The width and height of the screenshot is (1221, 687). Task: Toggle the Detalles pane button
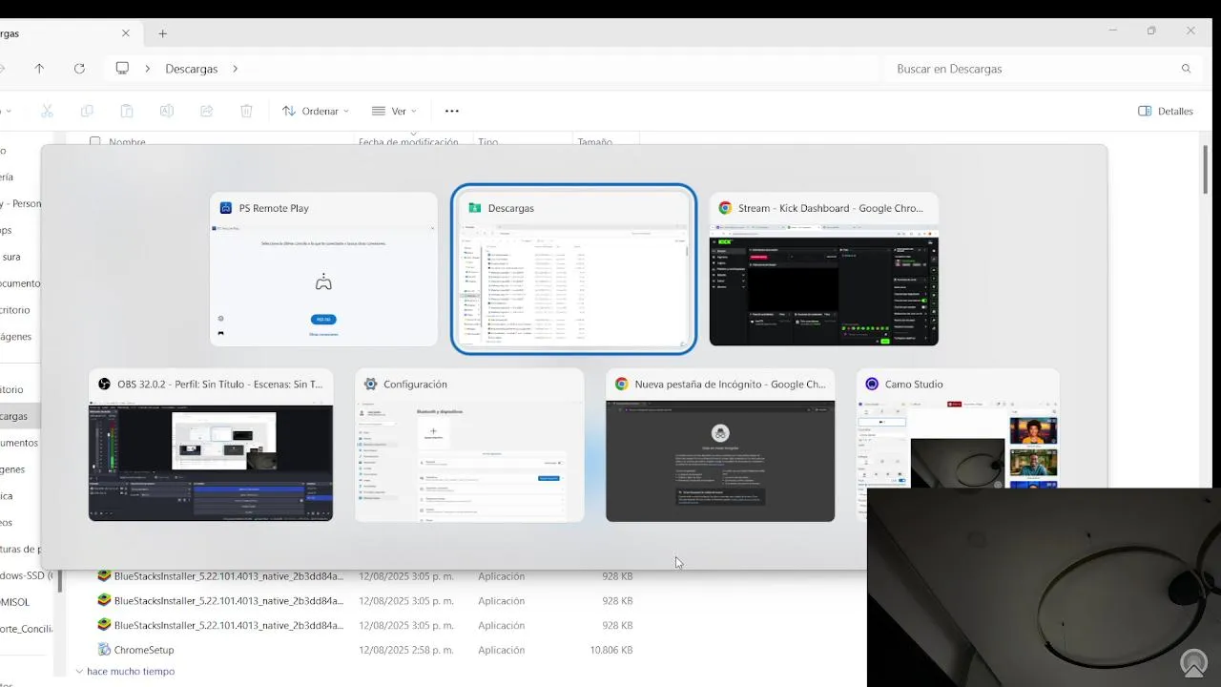[x=1166, y=111]
